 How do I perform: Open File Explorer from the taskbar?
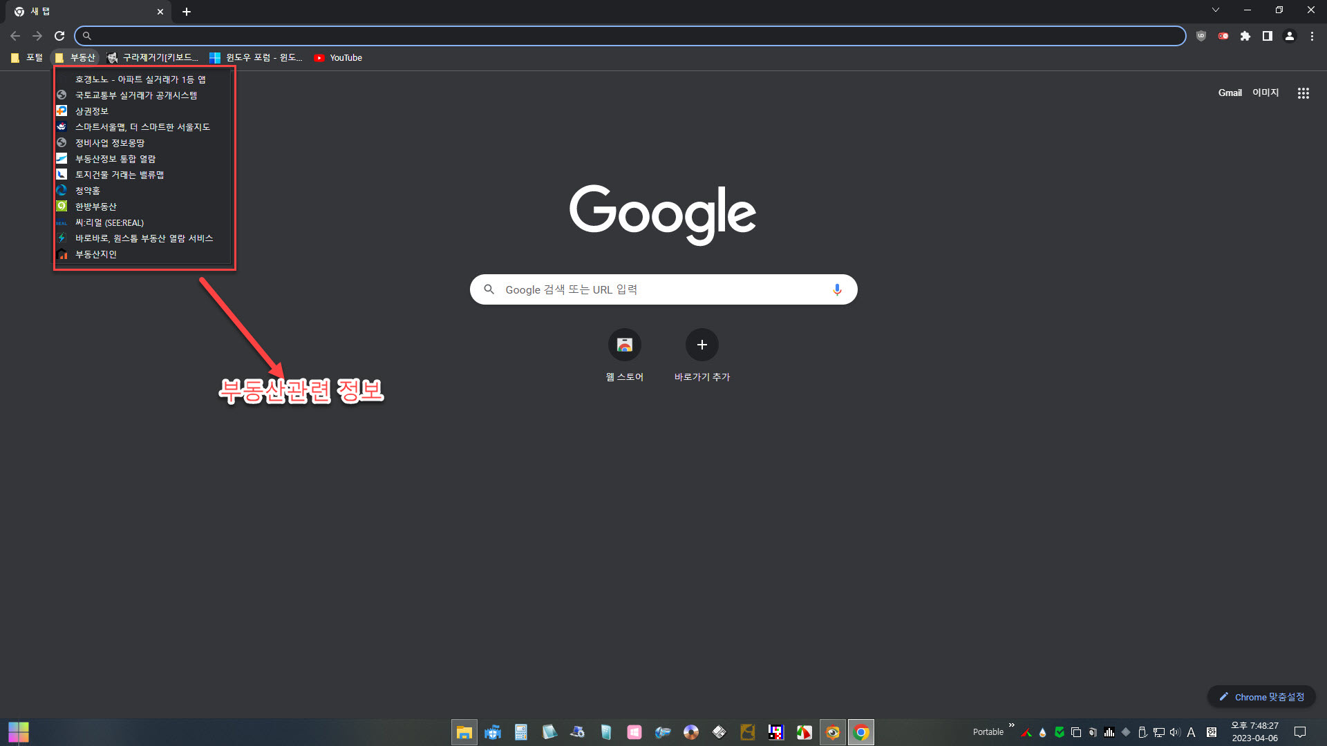coord(464,732)
